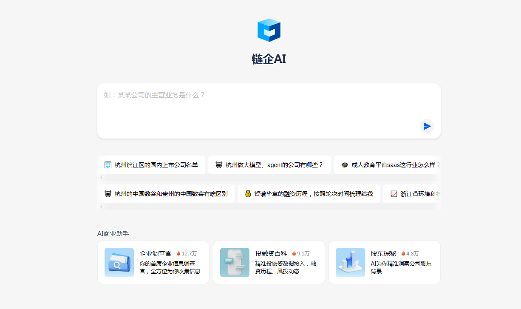Click face icon beside 杭州做大模型 suggestion
The height and width of the screenshot is (309, 521).
coord(219,165)
